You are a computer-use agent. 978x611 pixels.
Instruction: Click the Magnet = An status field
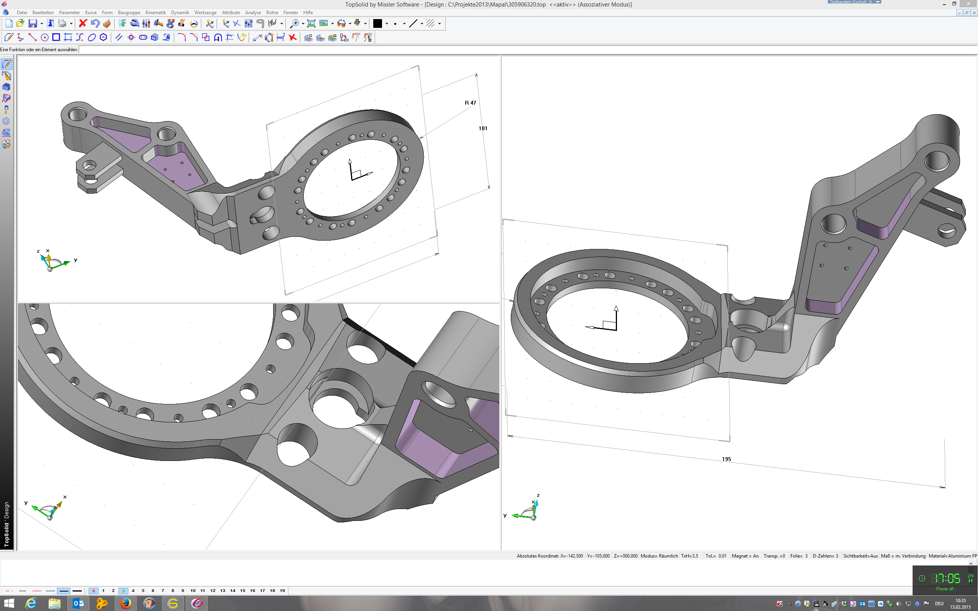tap(745, 556)
